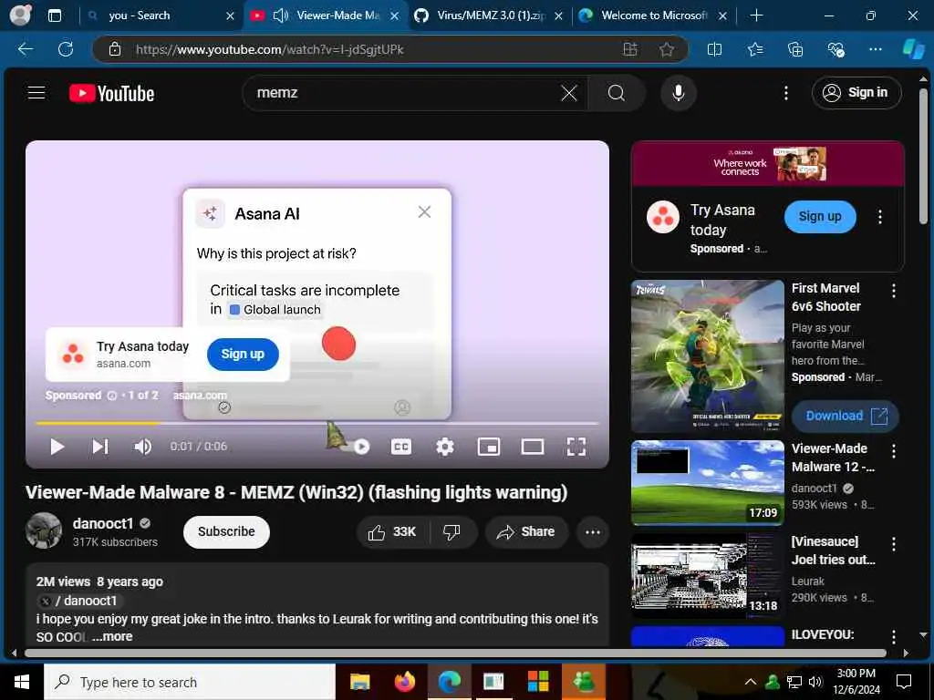Image resolution: width=934 pixels, height=700 pixels.
Task: Click Download on Marvel ad
Action: (846, 416)
